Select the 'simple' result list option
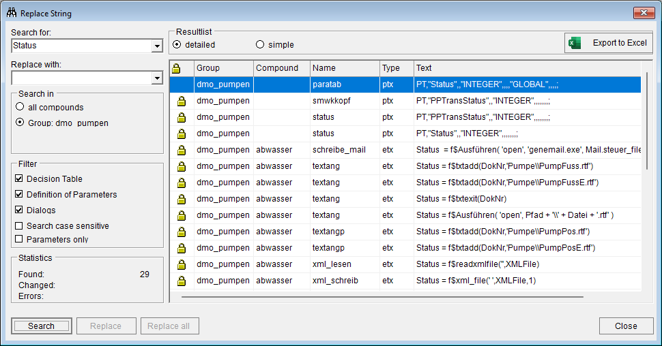Screen dimensions: 662x346 (260, 45)
